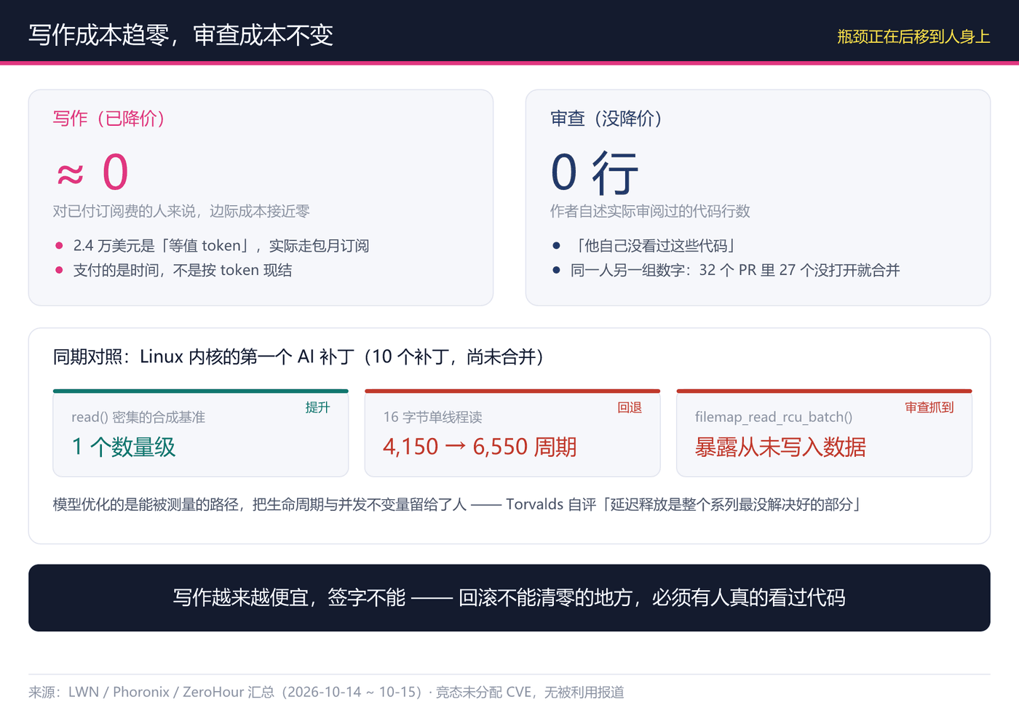Screen dimensions: 1019x713
Task: Click the caption 对已付订阅费的人来说，边际成本接近零
Action: (181, 211)
